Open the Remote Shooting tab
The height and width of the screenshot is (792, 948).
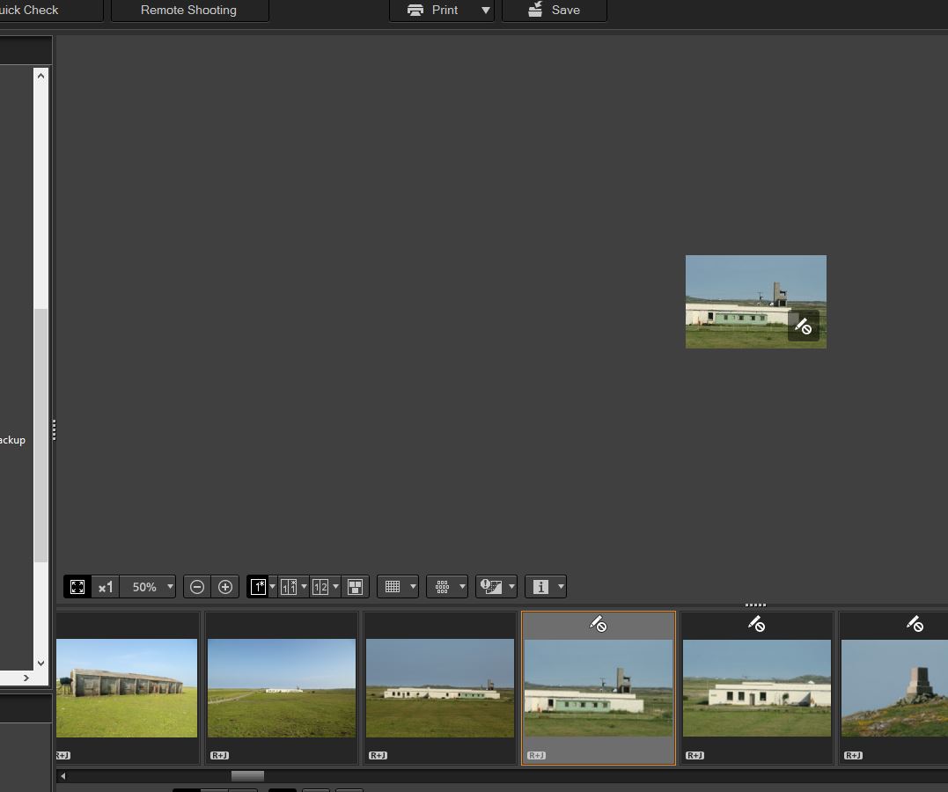click(189, 11)
